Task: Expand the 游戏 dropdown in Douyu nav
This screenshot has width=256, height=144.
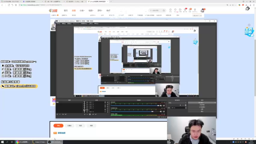Action: point(100,11)
